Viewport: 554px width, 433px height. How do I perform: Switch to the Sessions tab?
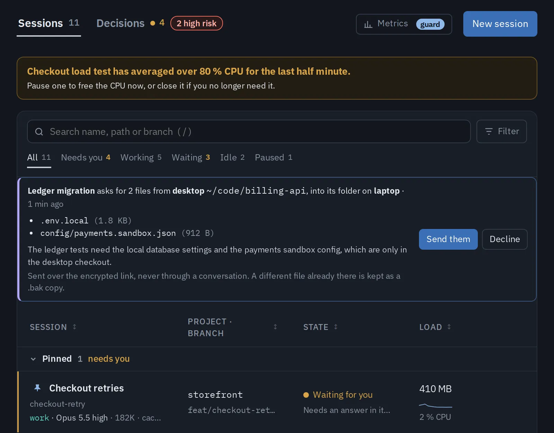[x=49, y=24]
